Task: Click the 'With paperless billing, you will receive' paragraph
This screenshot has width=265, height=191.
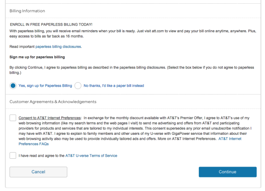Action: click(133, 33)
